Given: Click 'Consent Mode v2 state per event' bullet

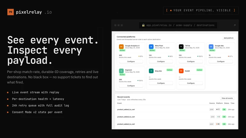Looking at the screenshot, I should 37,112.
